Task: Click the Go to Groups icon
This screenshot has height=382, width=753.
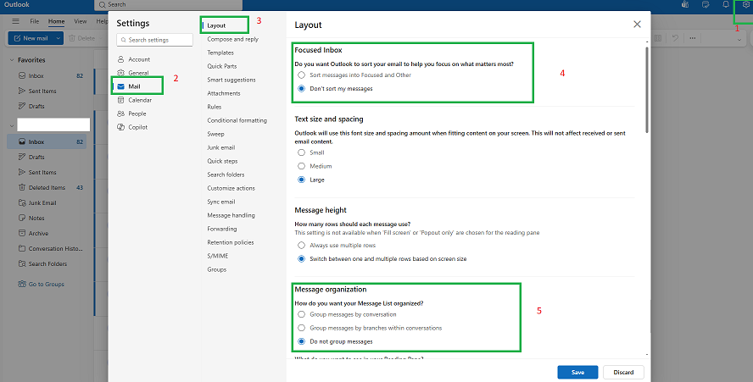Action: click(22, 284)
